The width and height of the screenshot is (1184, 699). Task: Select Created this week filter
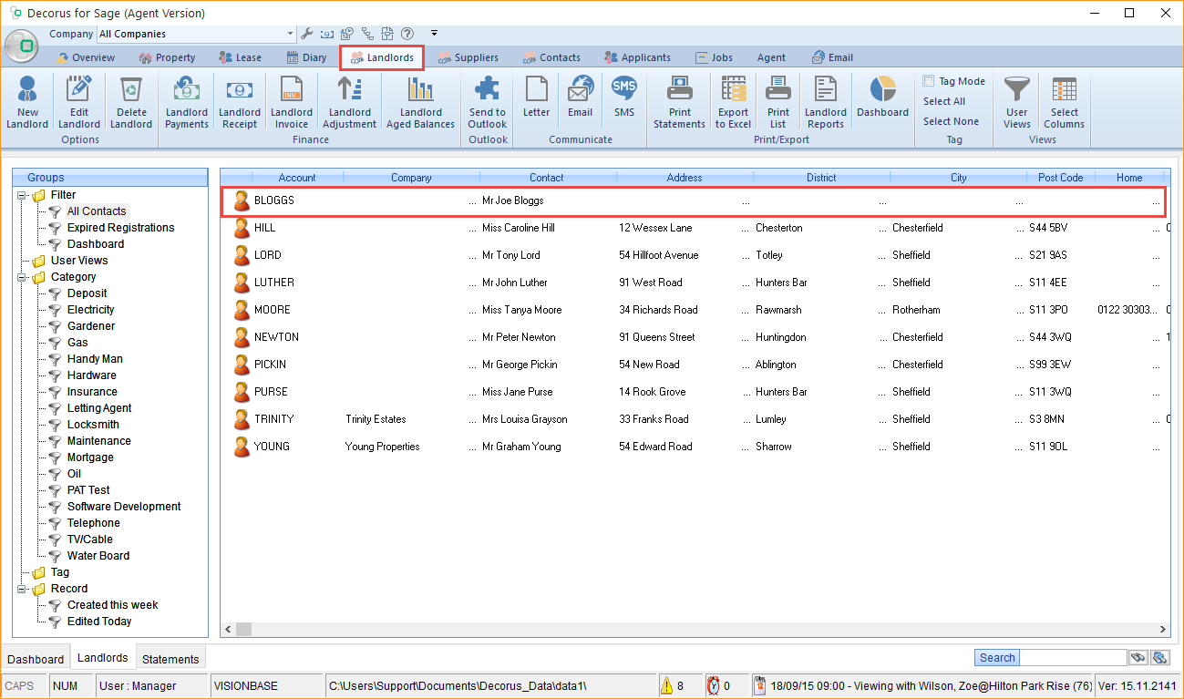coord(112,605)
